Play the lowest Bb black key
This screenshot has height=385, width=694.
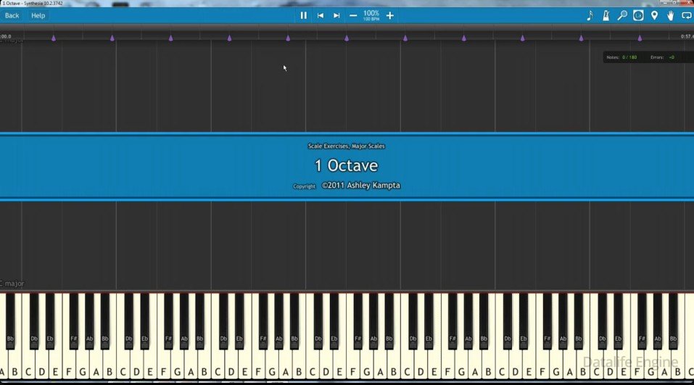[10, 320]
